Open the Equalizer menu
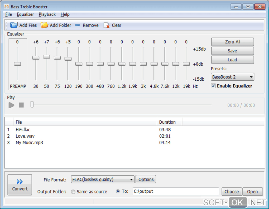Image resolution: width=269 pixels, height=209 pixels. (25, 14)
